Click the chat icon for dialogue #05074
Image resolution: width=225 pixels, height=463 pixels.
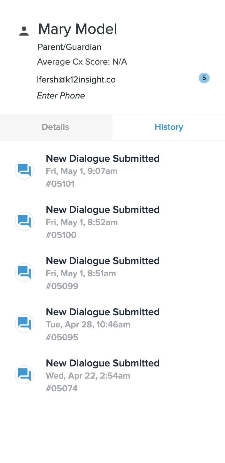click(24, 375)
